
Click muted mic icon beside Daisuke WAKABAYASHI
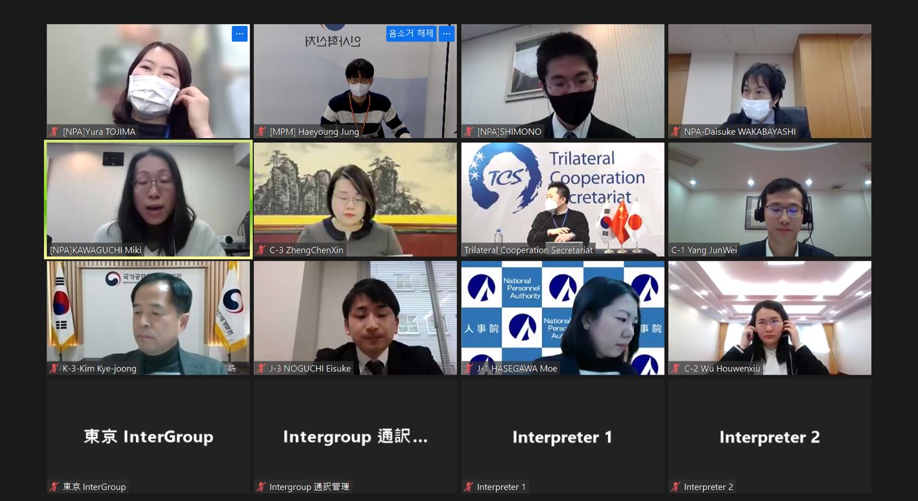pyautogui.click(x=676, y=132)
